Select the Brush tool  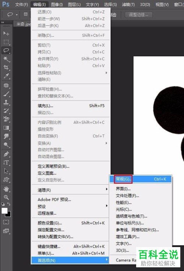[x=6, y=94]
